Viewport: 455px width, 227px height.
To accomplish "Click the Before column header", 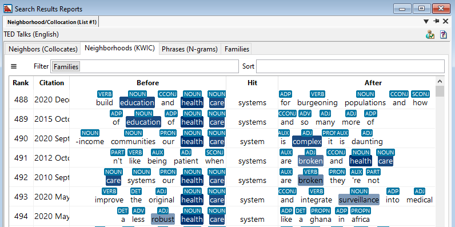I will click(147, 83).
